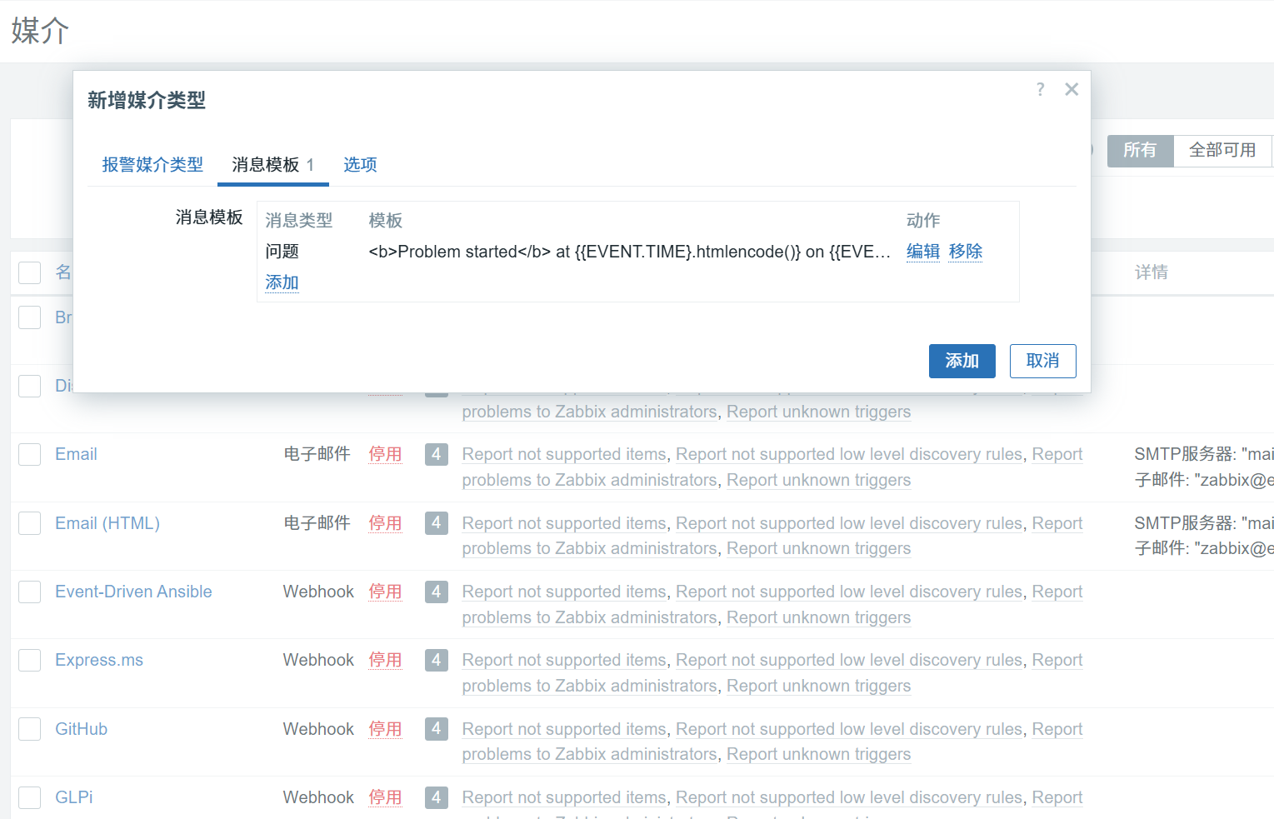
Task: Click the action count badge 4 in Email row
Action: (x=437, y=454)
